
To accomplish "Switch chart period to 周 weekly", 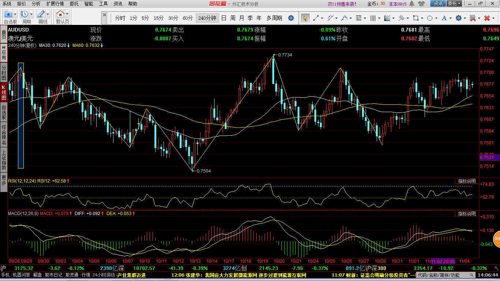I will coord(233,18).
